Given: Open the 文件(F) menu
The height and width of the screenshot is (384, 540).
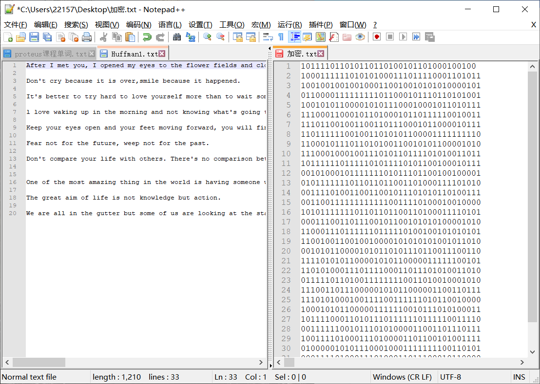Looking at the screenshot, I should click(16, 25).
